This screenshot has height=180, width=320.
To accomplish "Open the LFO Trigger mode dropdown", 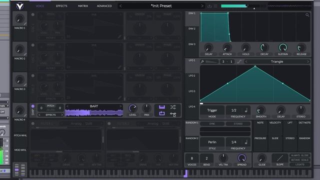I will click(x=212, y=110).
